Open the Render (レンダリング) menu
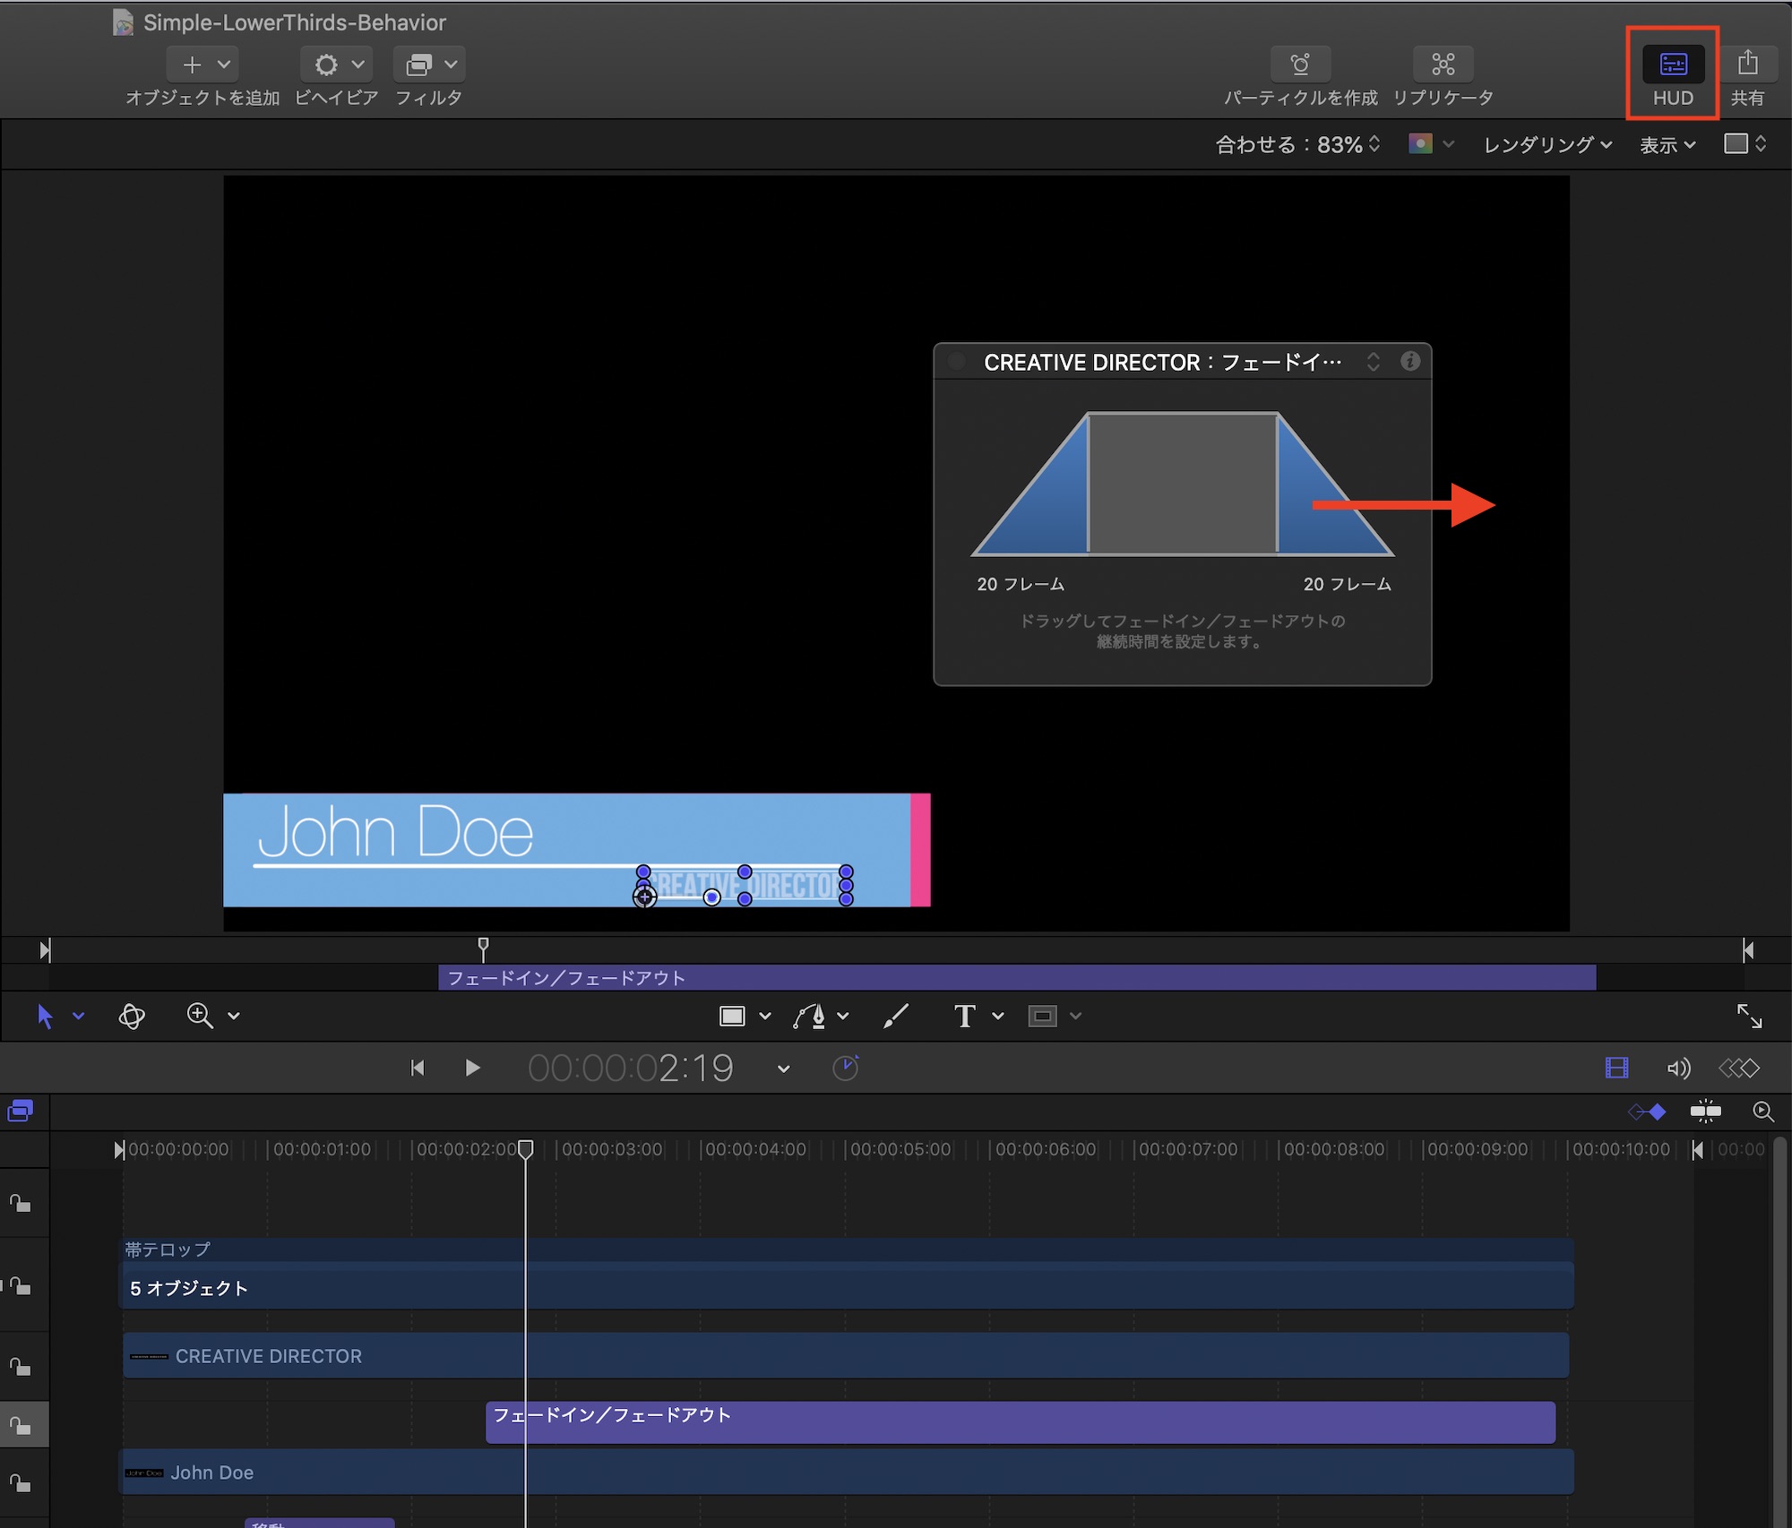Screen dimensions: 1792x1528 pos(1546,144)
